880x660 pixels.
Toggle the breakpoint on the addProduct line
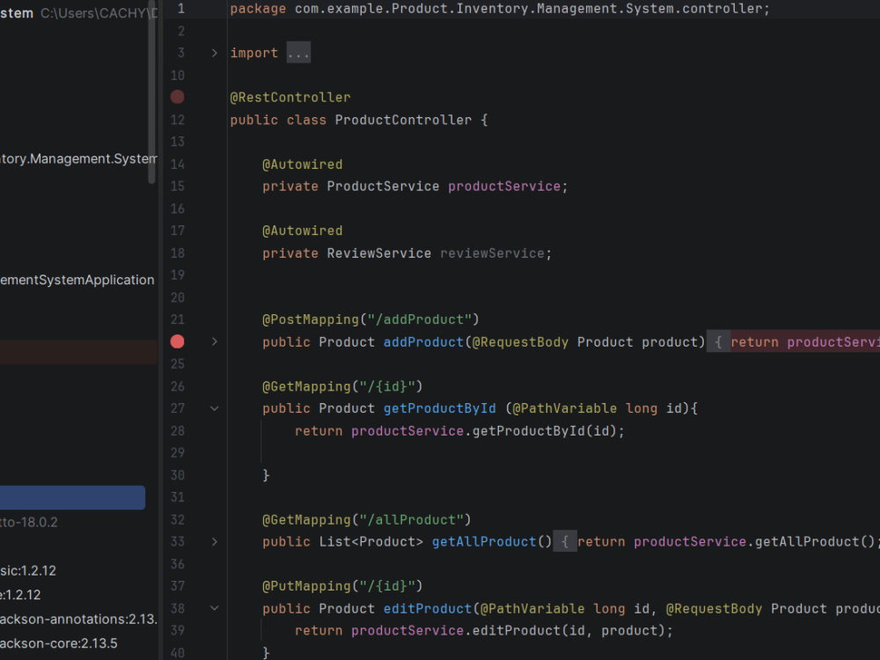pos(178,341)
